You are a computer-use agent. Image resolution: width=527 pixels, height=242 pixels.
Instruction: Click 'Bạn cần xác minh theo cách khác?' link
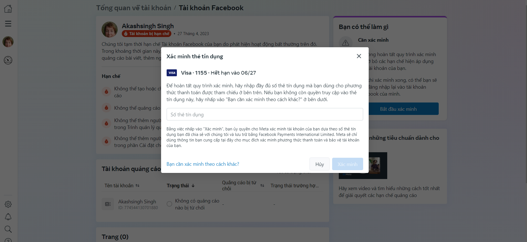[x=203, y=164]
